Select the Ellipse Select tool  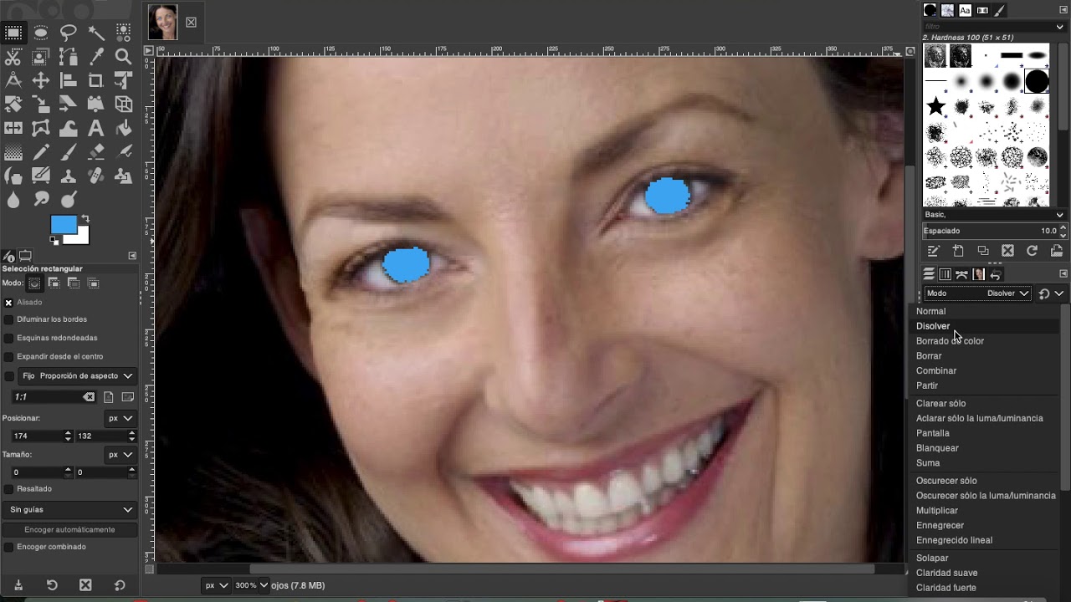(41, 33)
